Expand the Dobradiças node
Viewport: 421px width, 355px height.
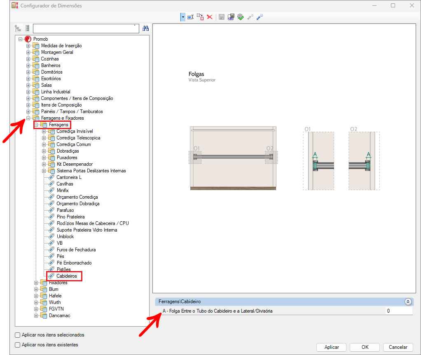click(x=44, y=151)
